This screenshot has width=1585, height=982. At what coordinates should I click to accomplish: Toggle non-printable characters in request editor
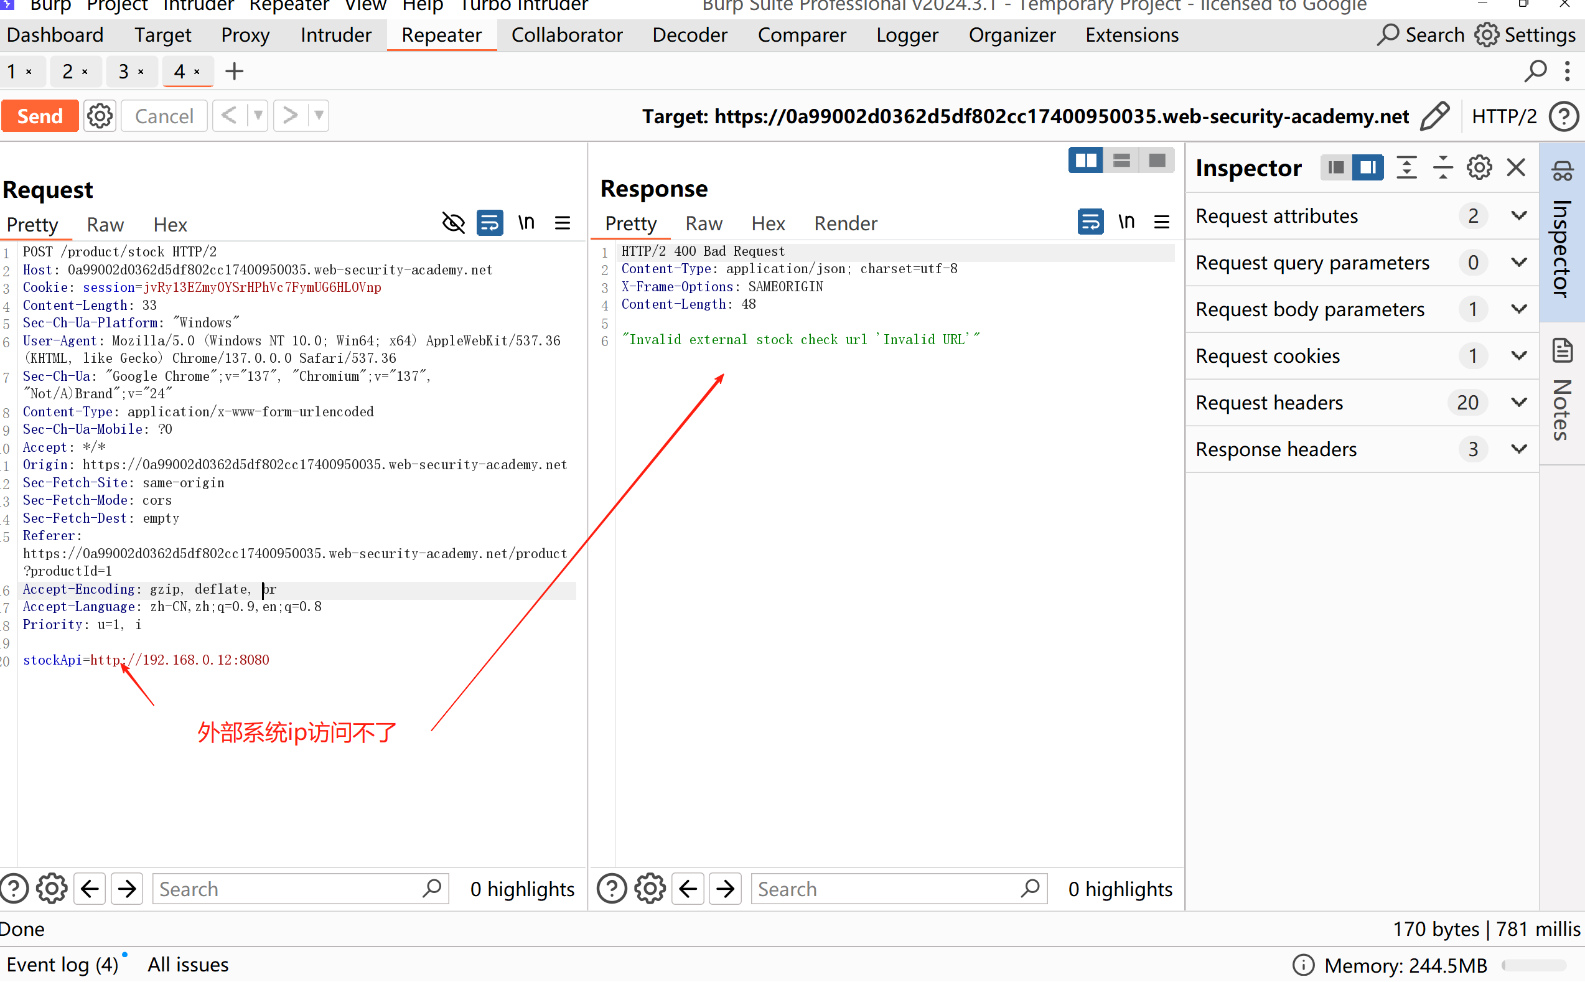tap(526, 223)
